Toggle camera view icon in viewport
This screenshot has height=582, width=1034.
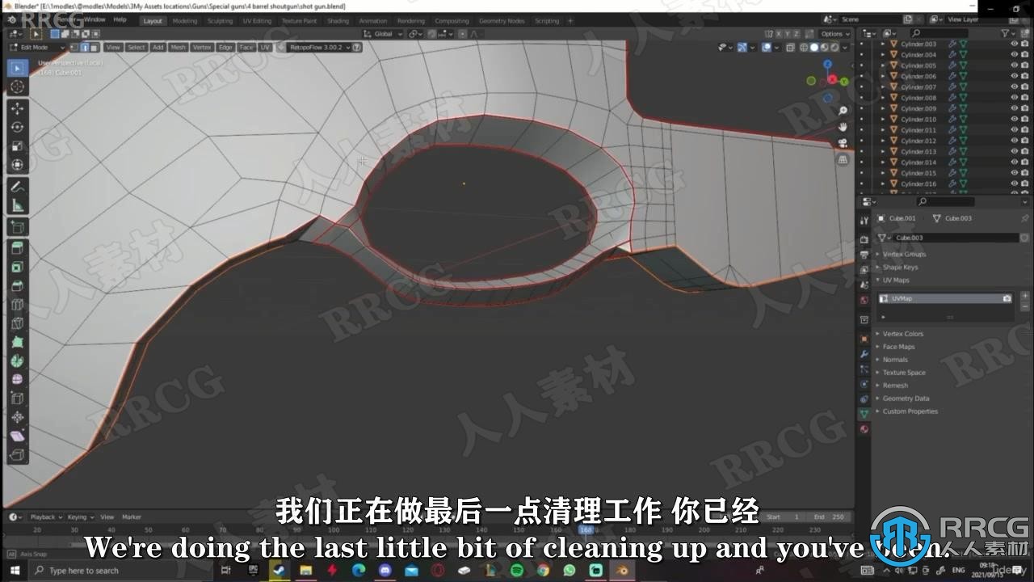(x=843, y=143)
